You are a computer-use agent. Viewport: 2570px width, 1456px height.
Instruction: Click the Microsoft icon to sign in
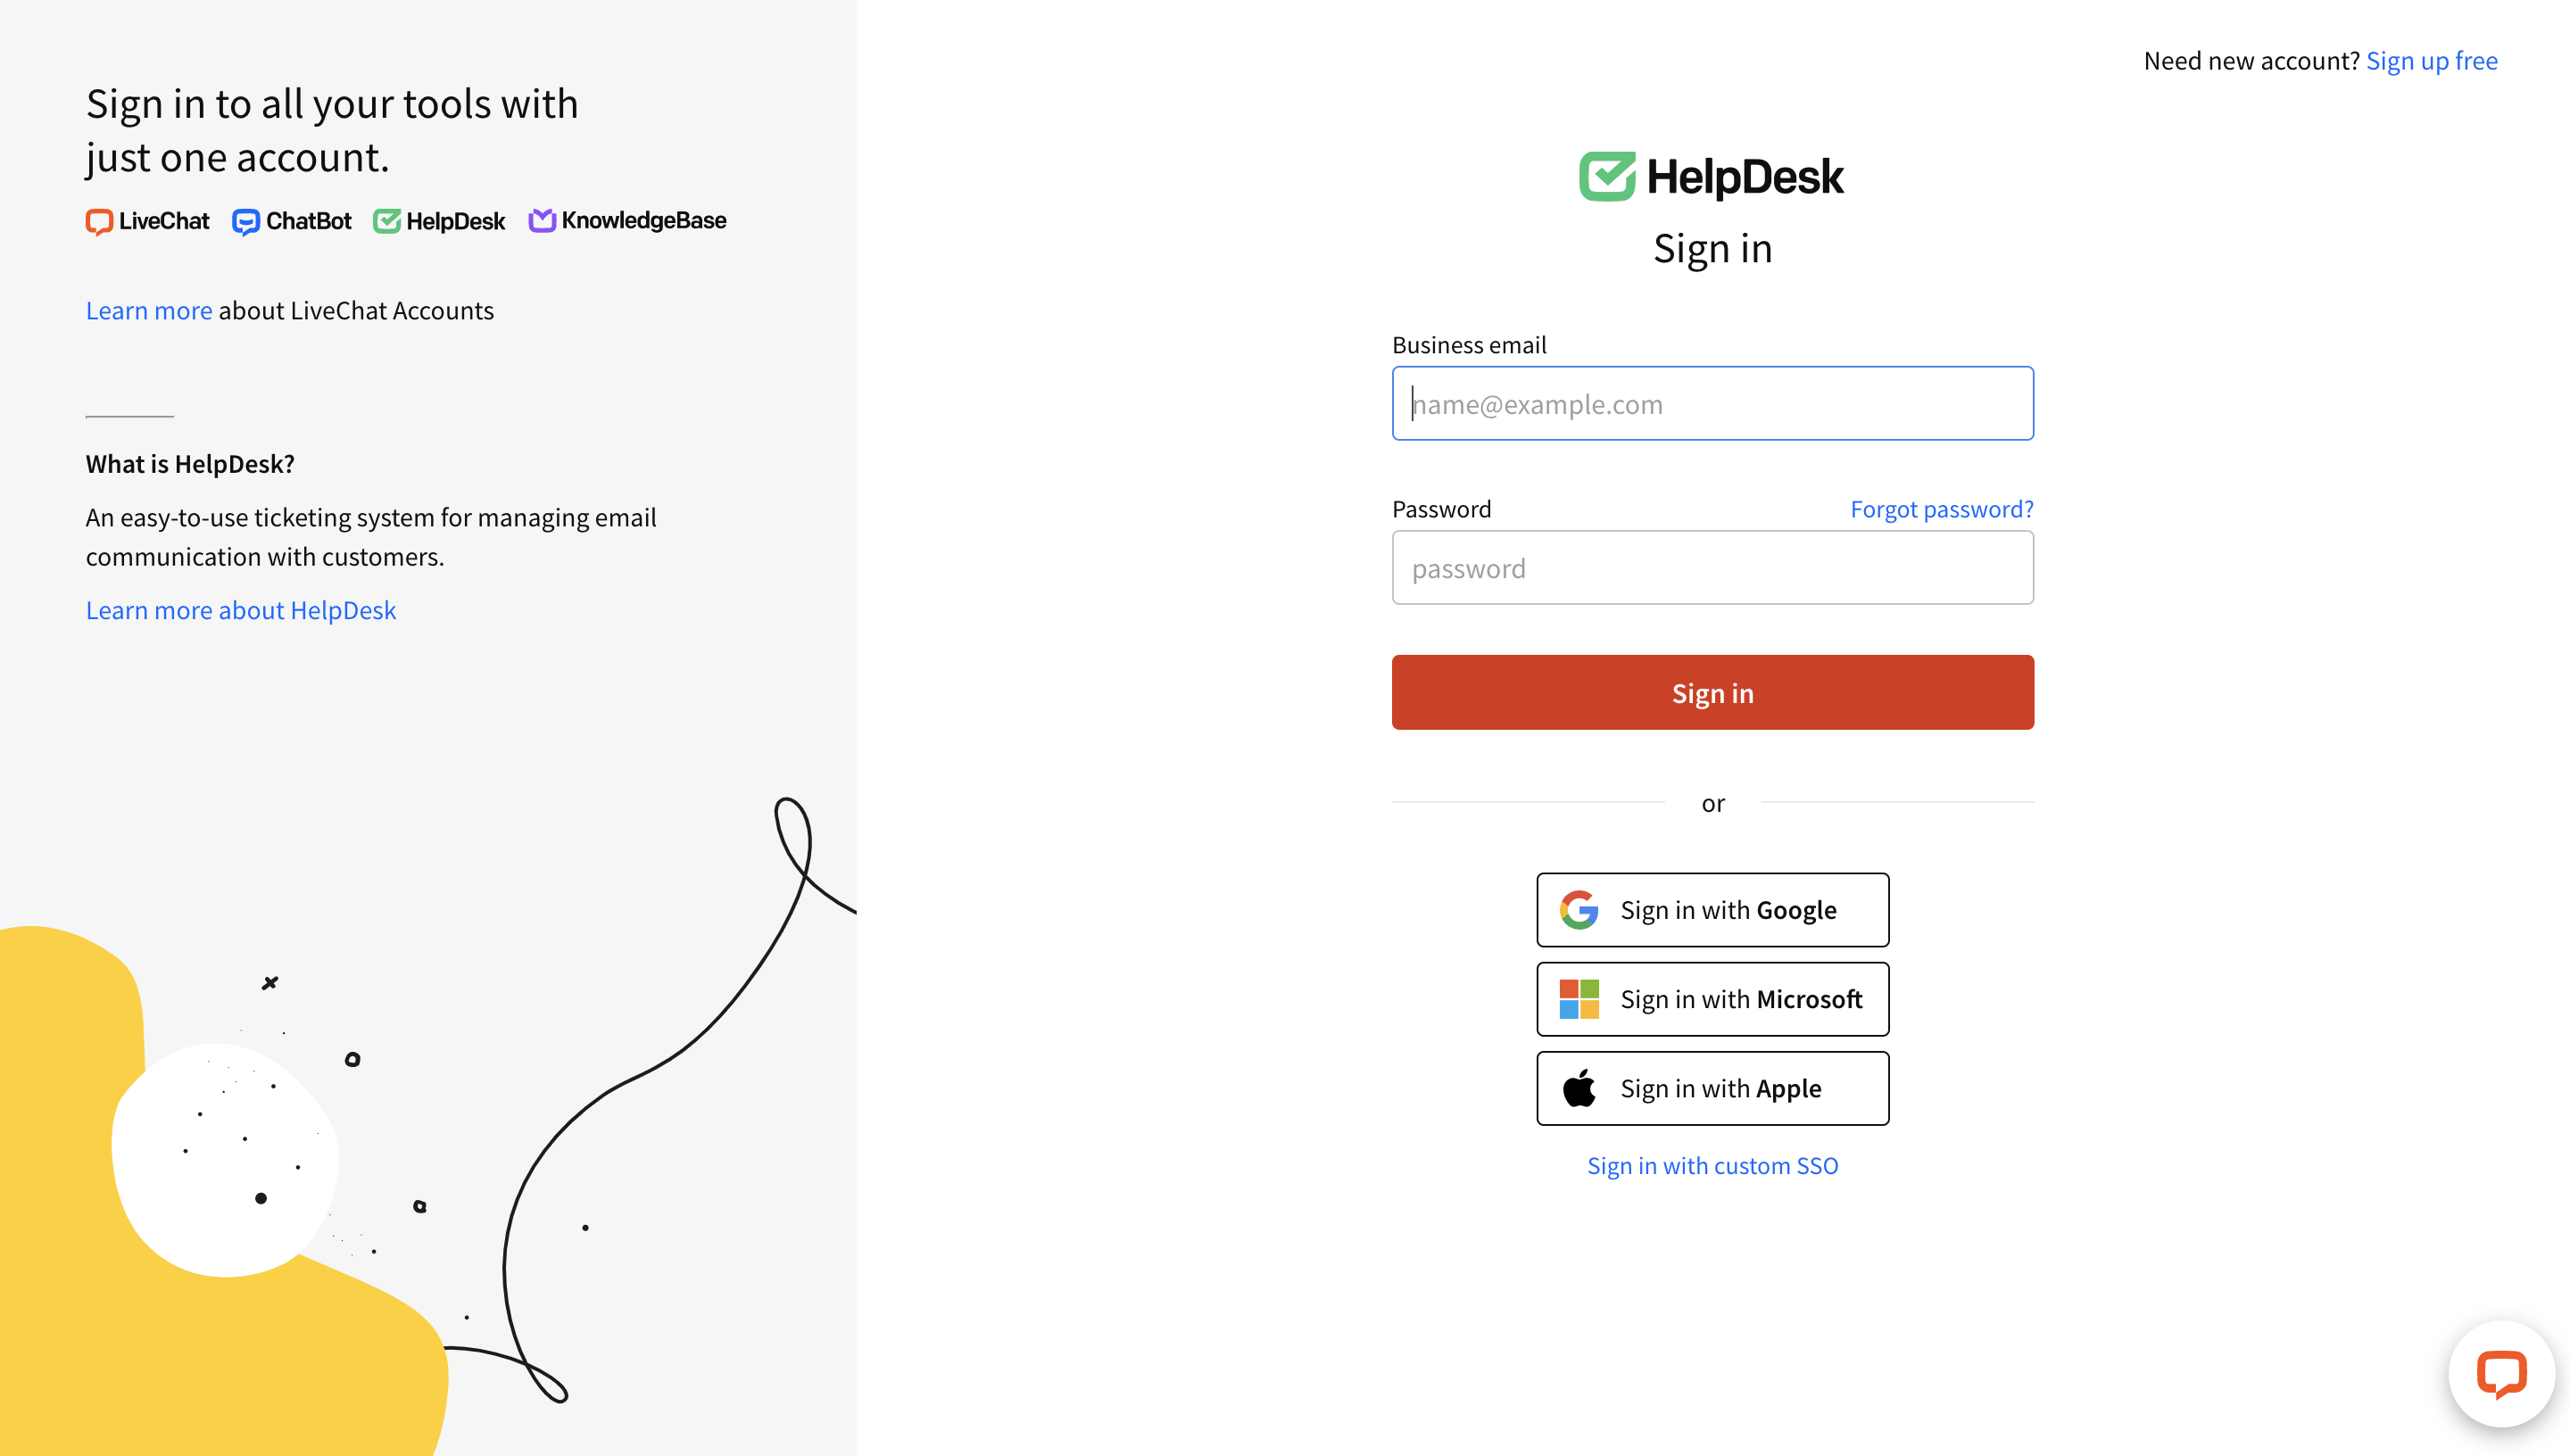pyautogui.click(x=1581, y=997)
